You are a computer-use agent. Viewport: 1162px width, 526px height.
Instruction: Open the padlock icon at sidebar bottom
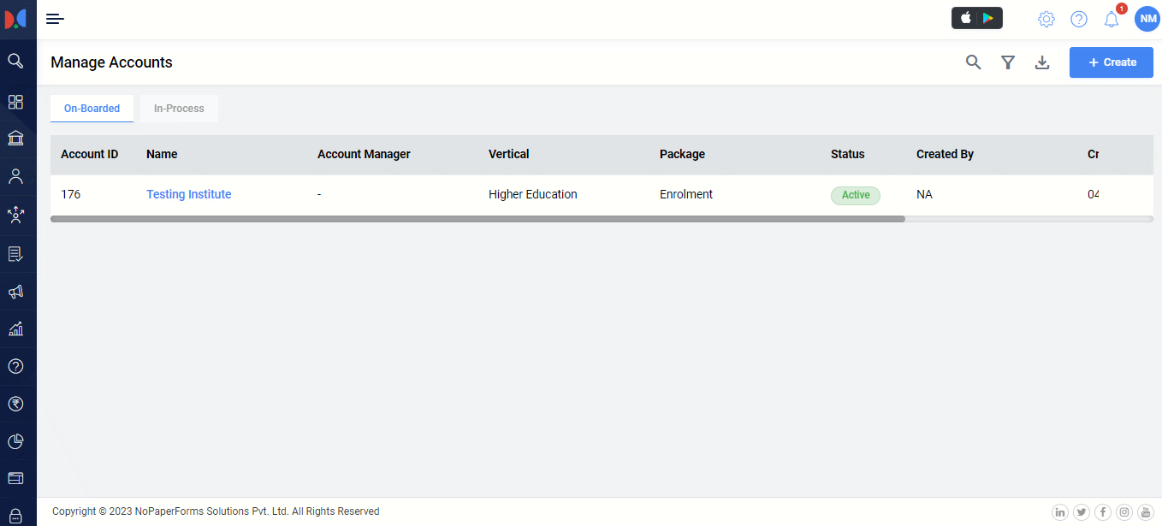(15, 516)
